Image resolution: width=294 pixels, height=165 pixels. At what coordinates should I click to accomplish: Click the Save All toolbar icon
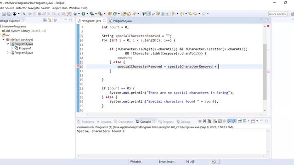(9, 14)
